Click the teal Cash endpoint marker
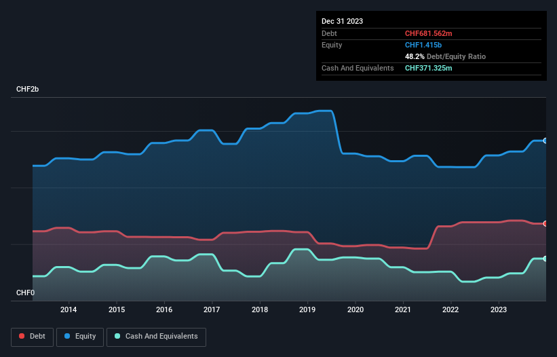Screen dimensions: 557x357 [x=545, y=259]
